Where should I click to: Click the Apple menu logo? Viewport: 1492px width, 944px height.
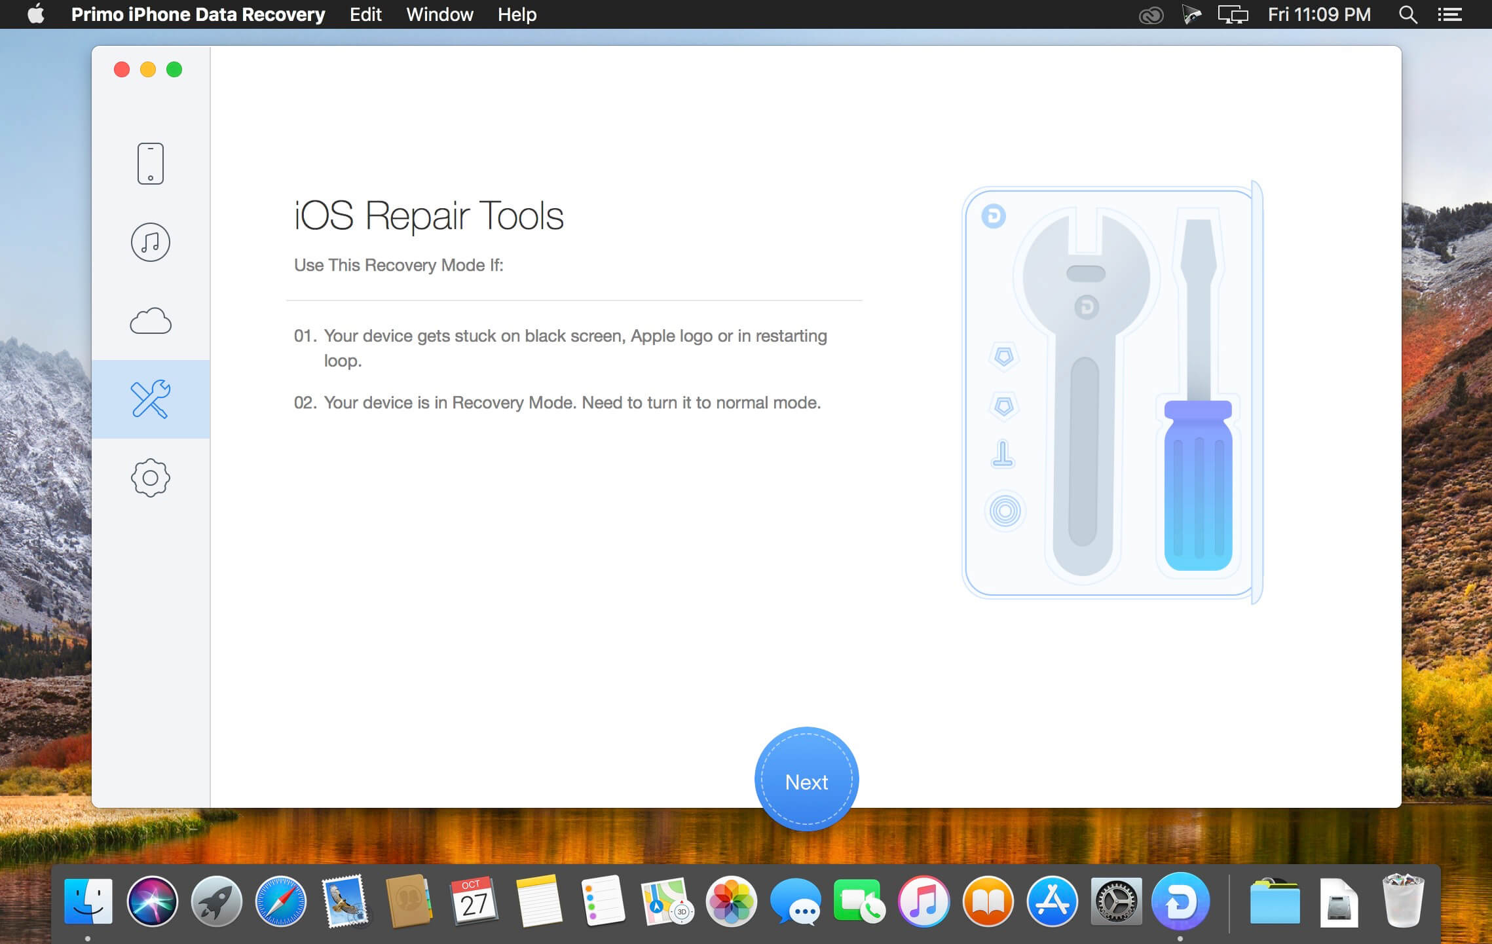click(36, 14)
